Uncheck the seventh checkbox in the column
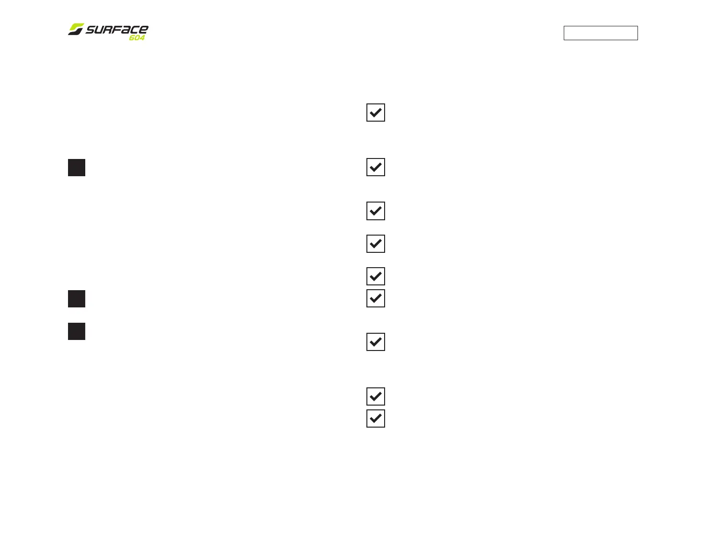706x543 pixels. [x=376, y=342]
